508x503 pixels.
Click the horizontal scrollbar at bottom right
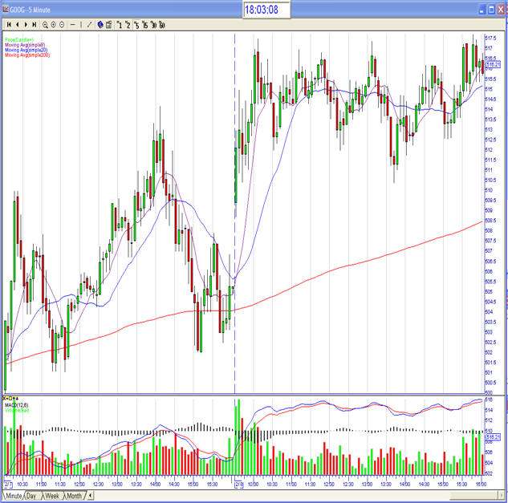473,496
